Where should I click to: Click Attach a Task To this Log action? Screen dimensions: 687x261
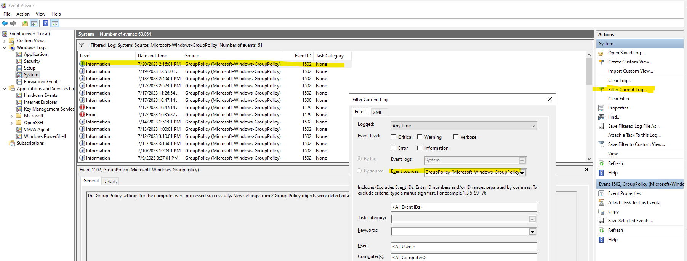(x=634, y=135)
